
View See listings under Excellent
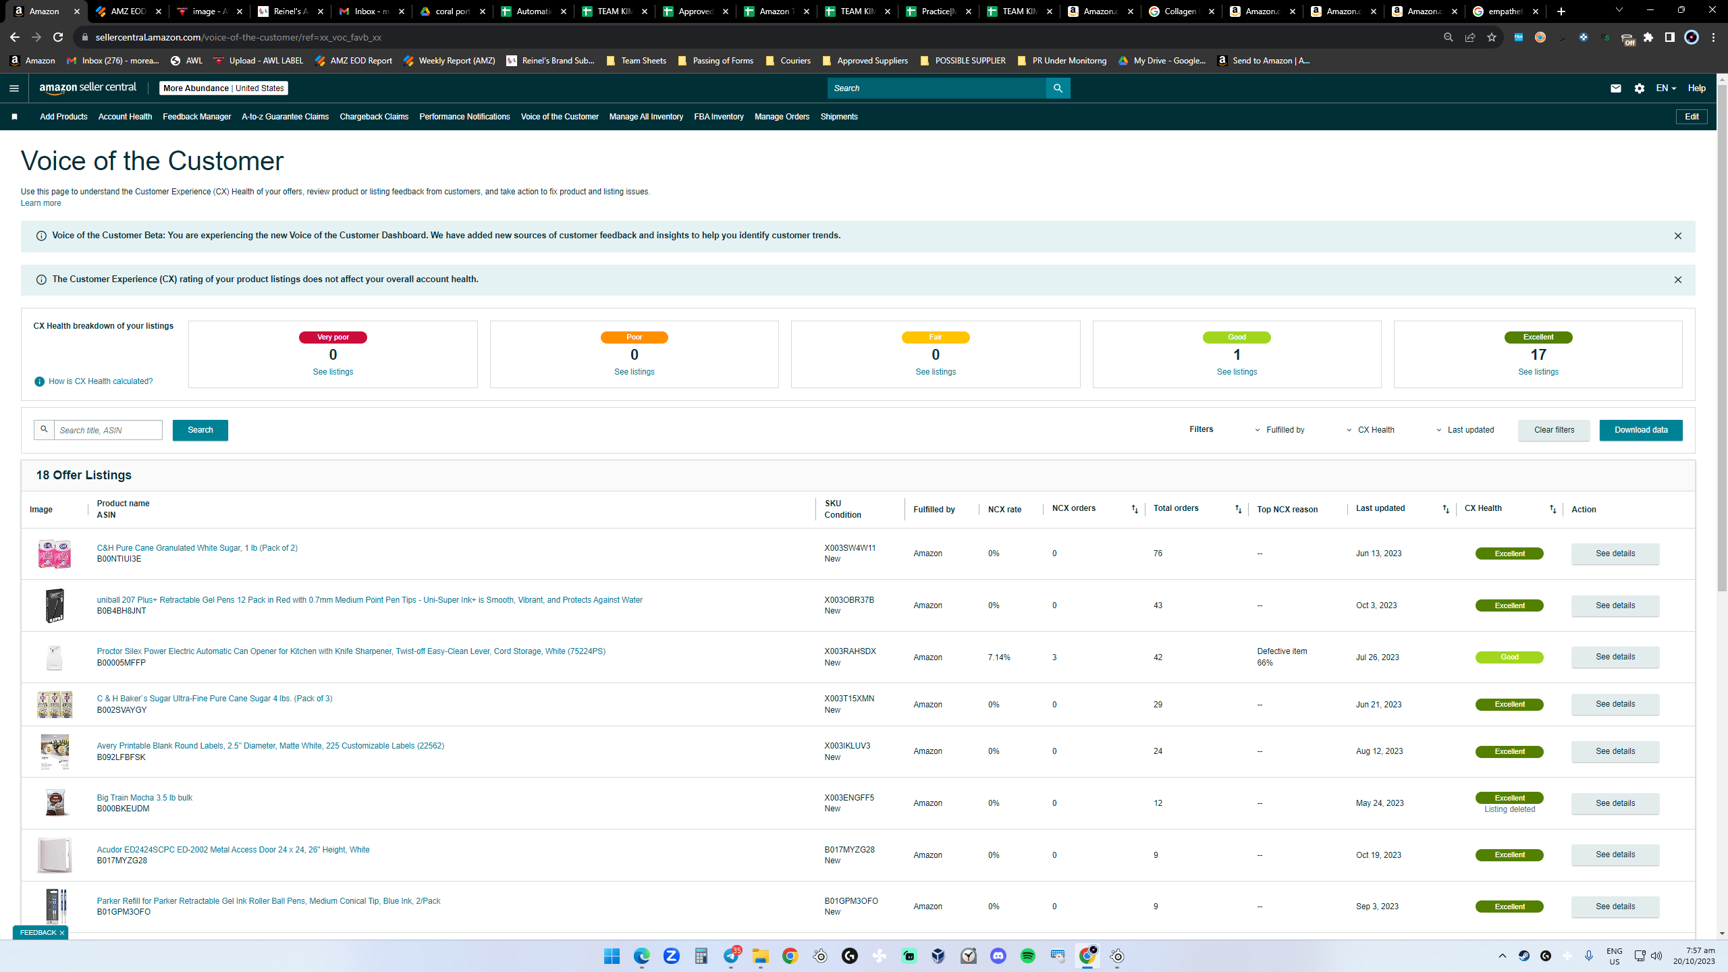coord(1538,372)
